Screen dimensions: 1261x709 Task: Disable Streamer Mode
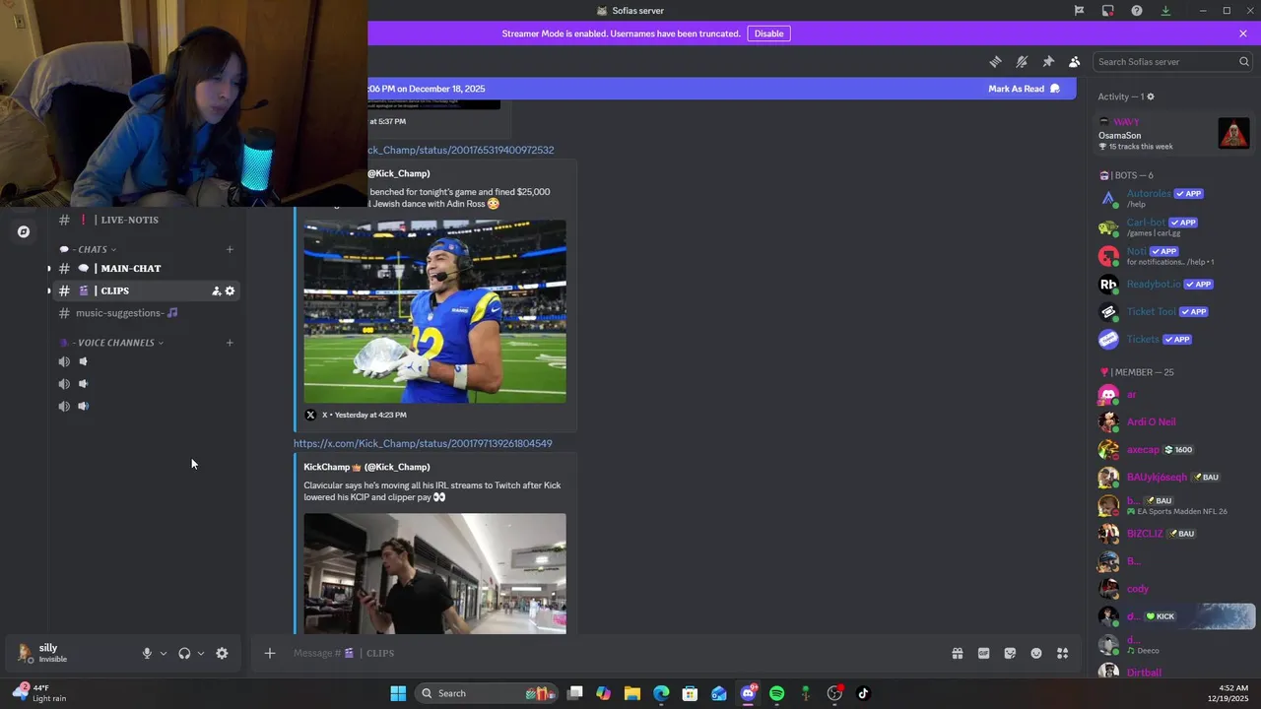[x=768, y=33]
